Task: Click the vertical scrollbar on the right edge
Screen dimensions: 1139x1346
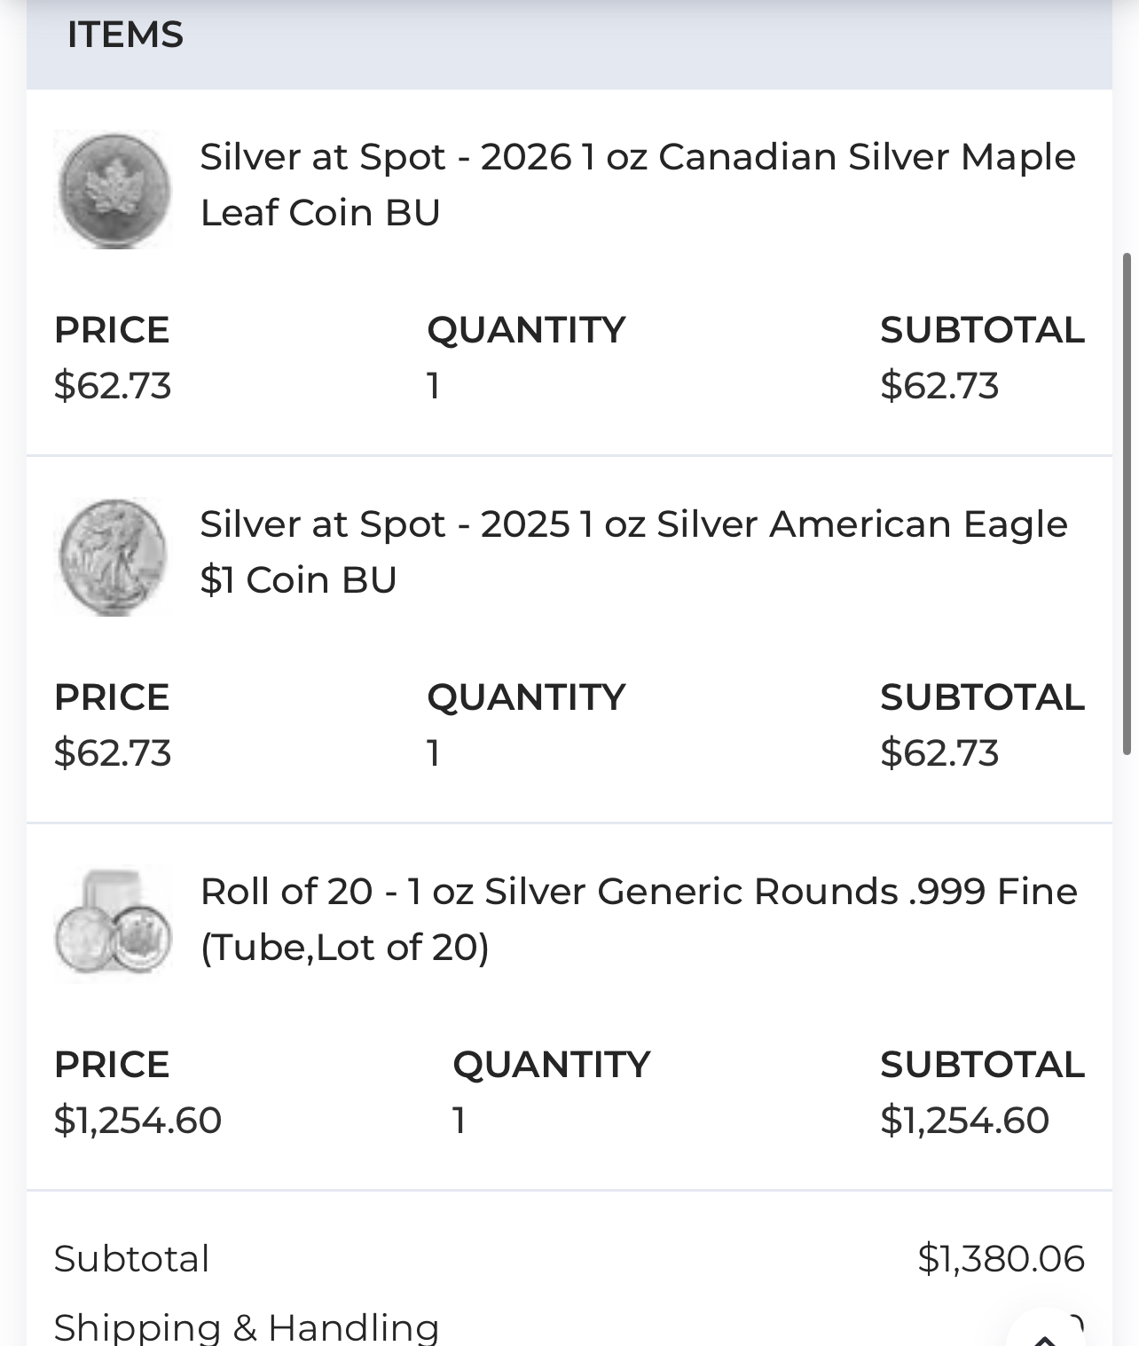Action: pos(1127,504)
